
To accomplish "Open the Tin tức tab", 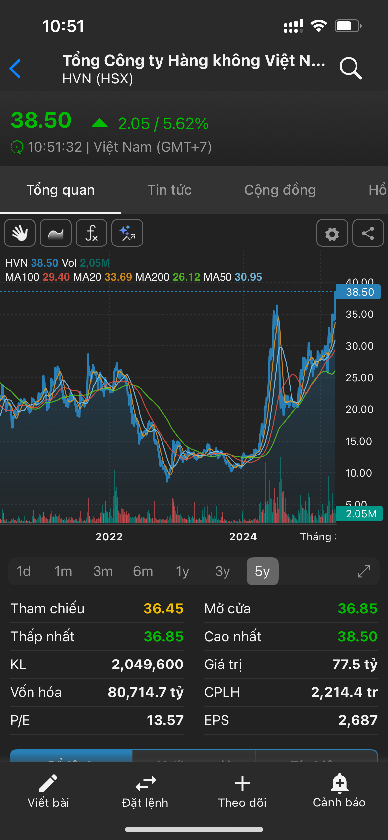I will tap(169, 190).
